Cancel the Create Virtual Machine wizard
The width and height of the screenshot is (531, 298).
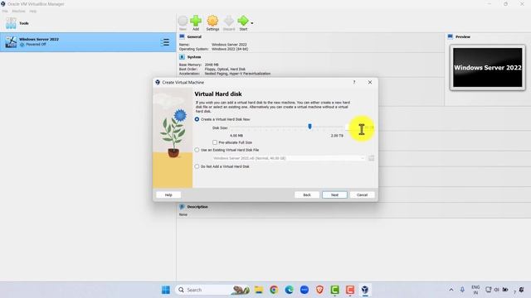point(362,195)
